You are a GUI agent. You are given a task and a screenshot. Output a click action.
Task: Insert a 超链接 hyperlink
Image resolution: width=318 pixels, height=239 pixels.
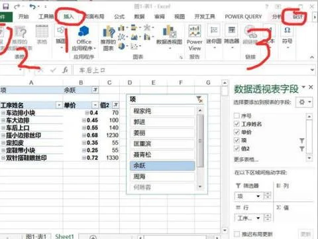250,35
